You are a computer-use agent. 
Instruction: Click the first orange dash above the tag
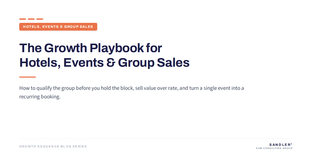coord(23,19)
